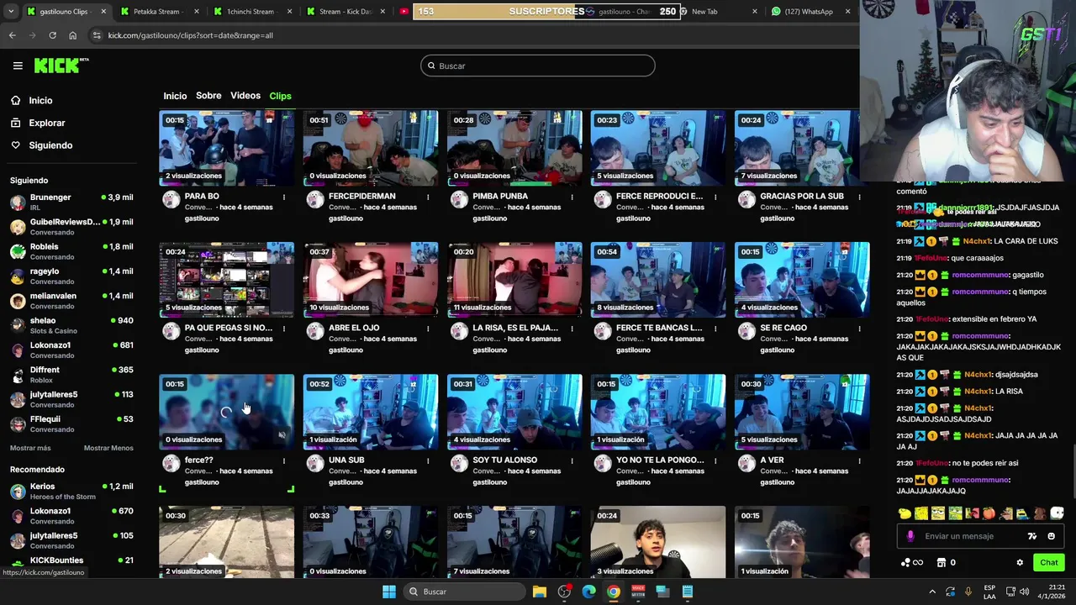
Task: Insert the peach emote from quick emotes
Action: point(989,513)
